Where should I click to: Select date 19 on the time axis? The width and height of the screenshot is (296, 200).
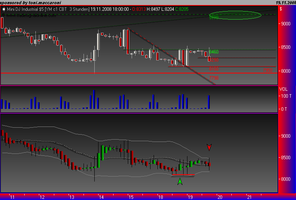(190, 197)
